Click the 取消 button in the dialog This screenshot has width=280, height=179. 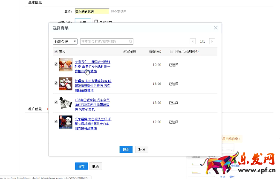point(141,150)
